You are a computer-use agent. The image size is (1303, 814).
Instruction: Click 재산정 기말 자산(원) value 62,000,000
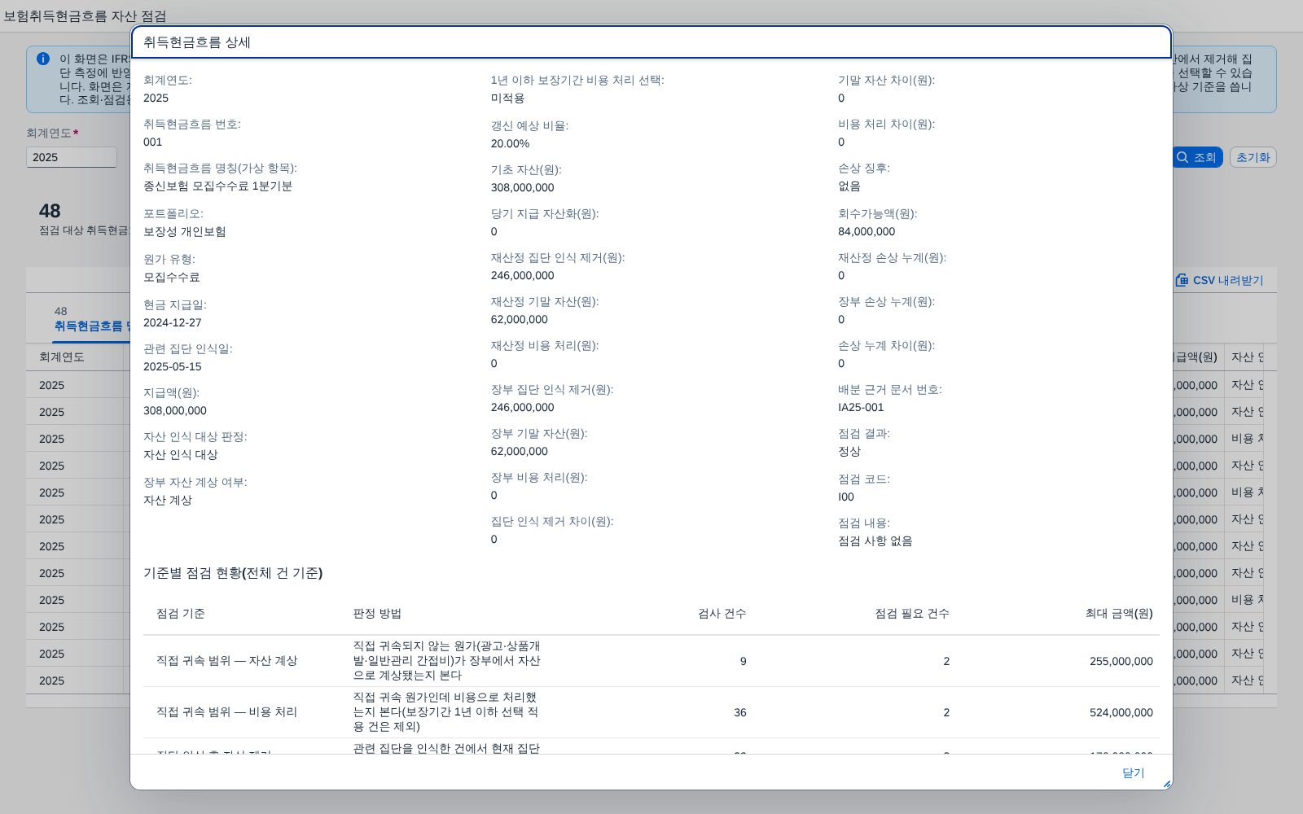[x=519, y=319]
